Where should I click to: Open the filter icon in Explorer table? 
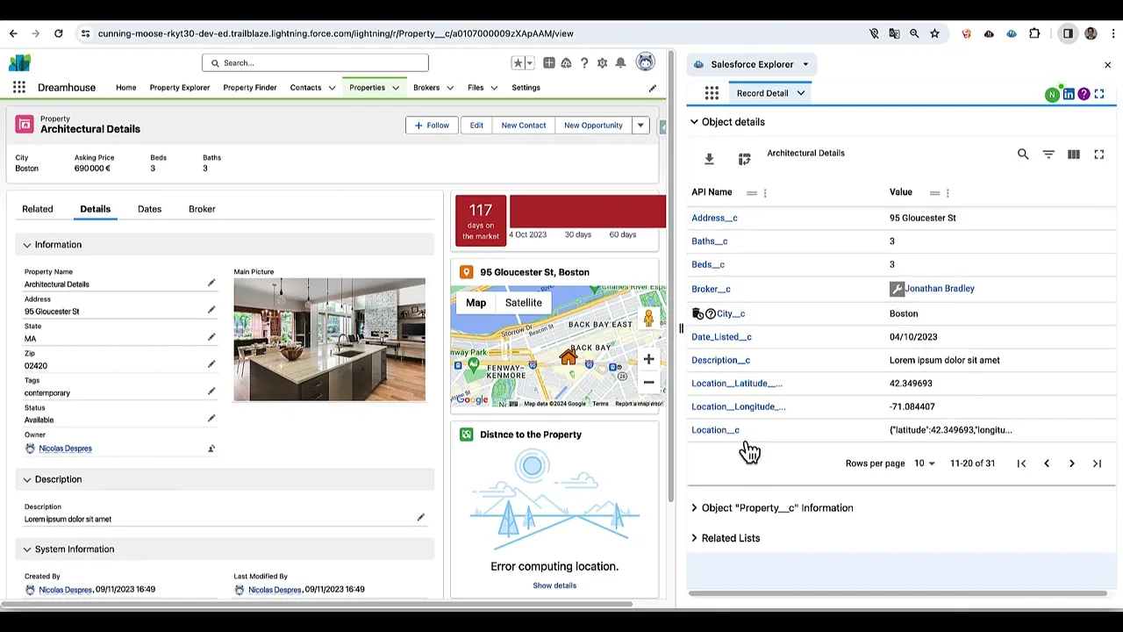coord(1048,154)
